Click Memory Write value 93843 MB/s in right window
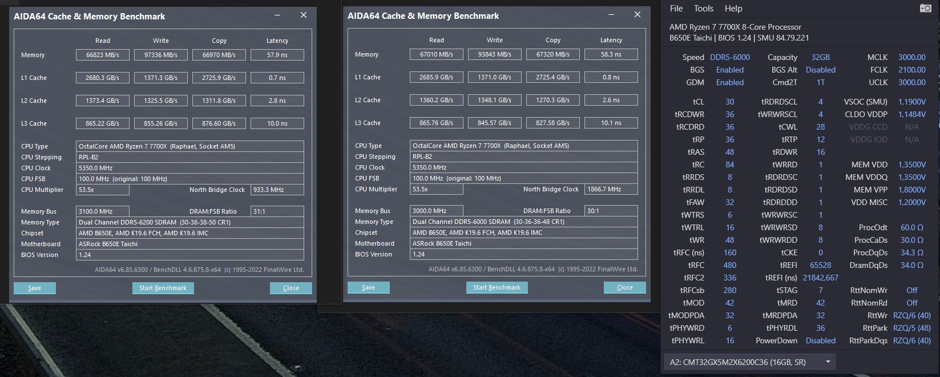 495,54
